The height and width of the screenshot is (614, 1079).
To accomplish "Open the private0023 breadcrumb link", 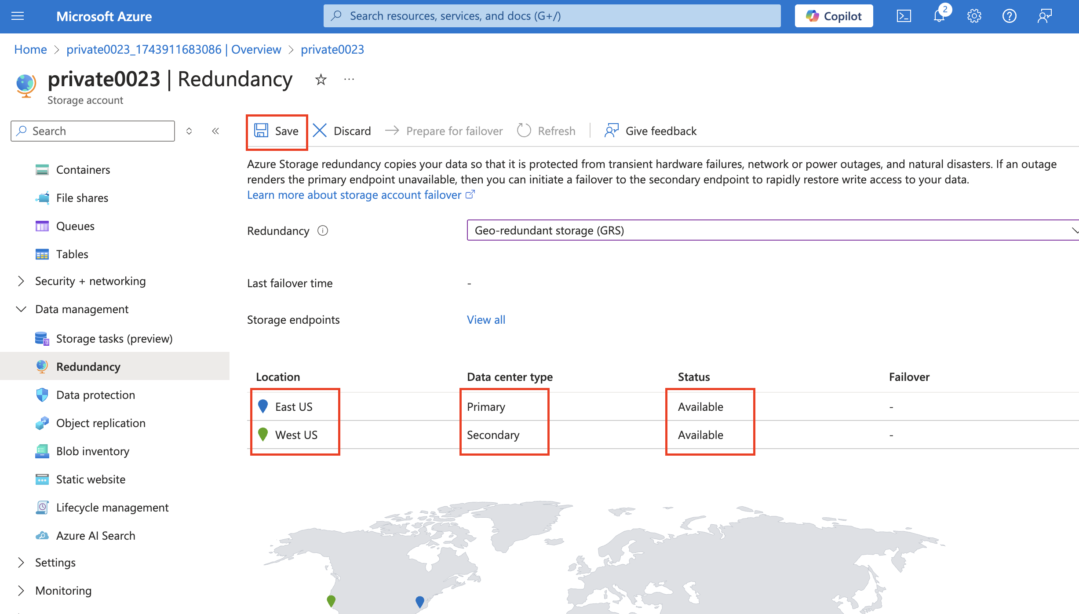I will click(x=332, y=49).
